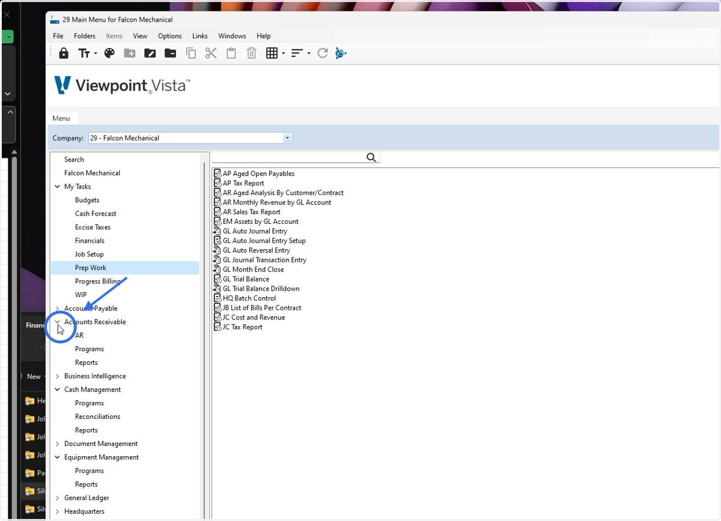Collapse the Equipment Management node
The image size is (721, 521).
pyautogui.click(x=58, y=457)
